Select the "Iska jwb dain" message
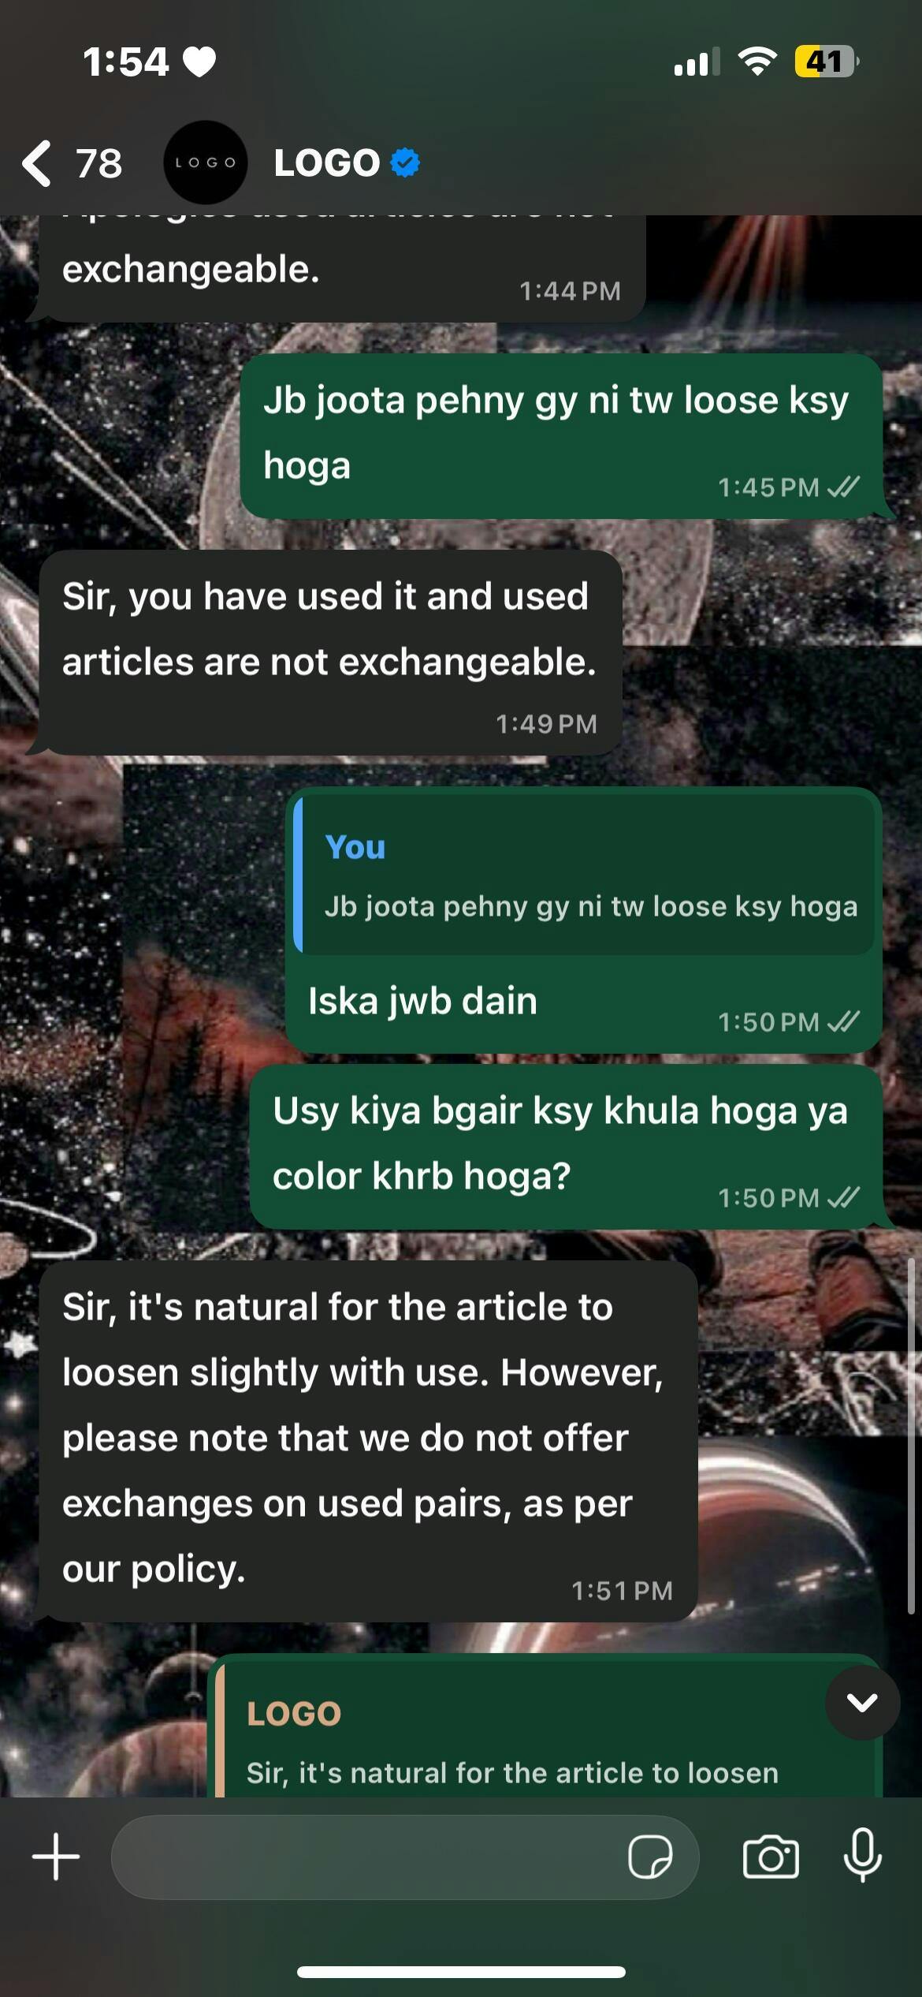The width and height of the screenshot is (922, 1997). tap(423, 1001)
